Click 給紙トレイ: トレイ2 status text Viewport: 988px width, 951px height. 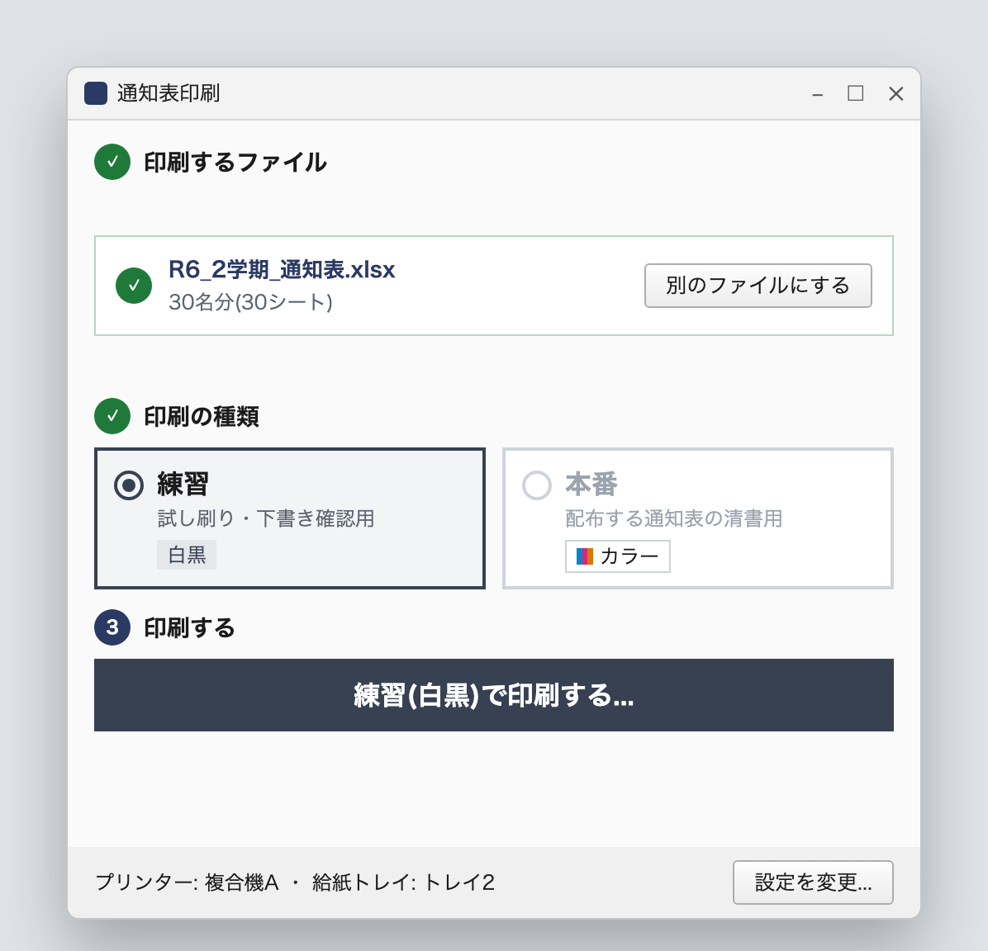(403, 882)
